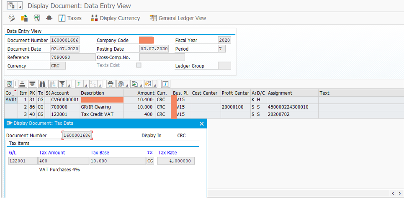Click the Print icon in grid toolbar
The image size is (404, 198).
(110, 84)
